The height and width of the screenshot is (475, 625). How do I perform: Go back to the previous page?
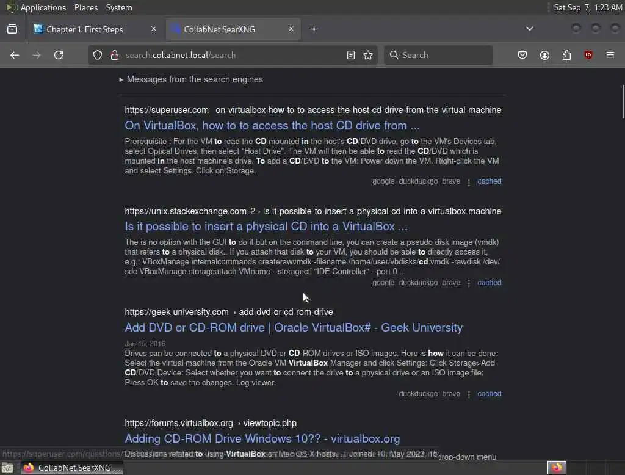pos(15,55)
